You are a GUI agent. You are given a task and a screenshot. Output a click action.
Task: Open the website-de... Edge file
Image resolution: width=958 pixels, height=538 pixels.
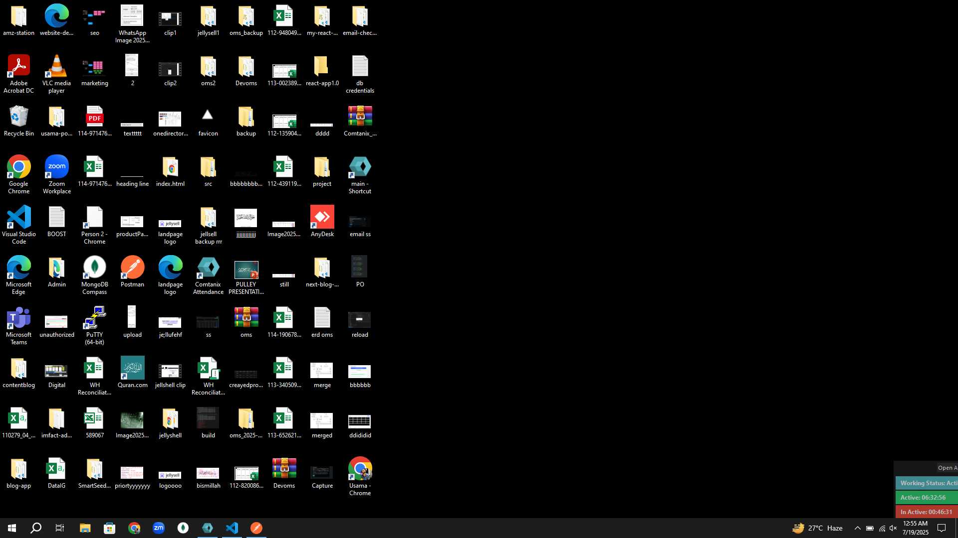(57, 20)
